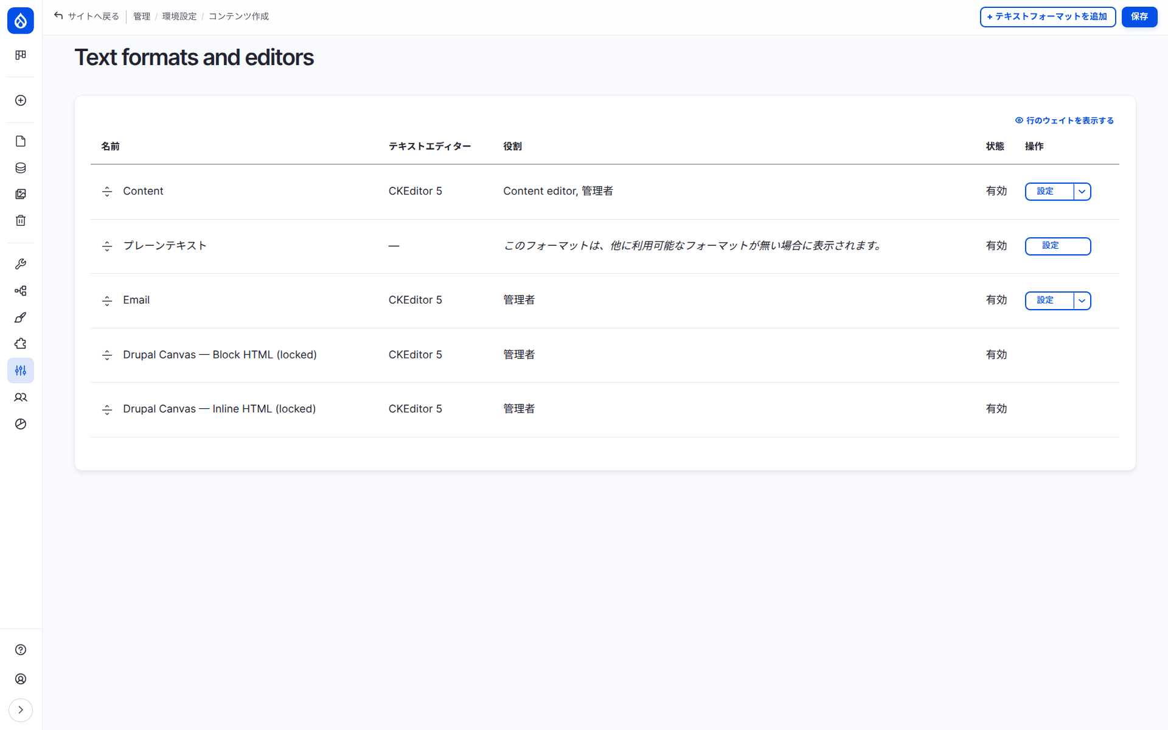Open the dropdown beside Email row 設定
The height and width of the screenshot is (730, 1168).
[1082, 300]
